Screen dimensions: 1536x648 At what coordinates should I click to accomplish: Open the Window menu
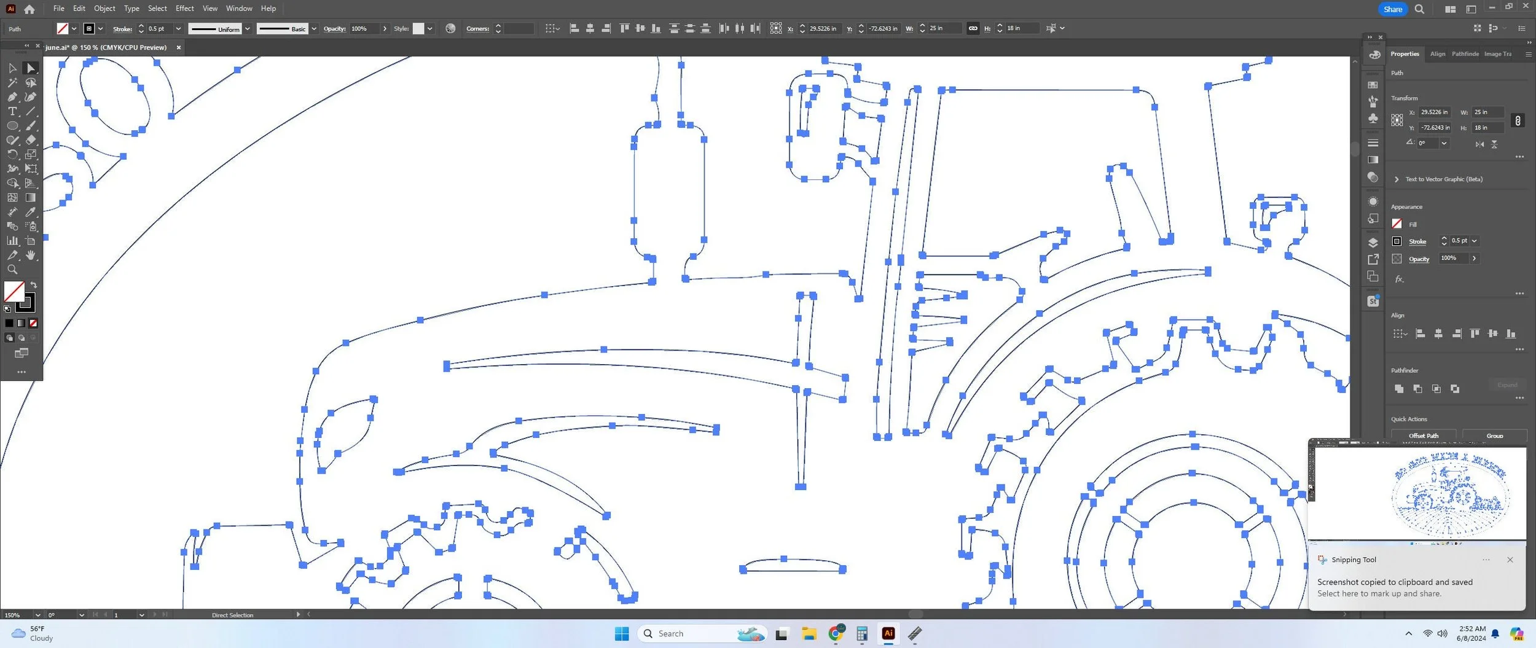[x=239, y=9]
